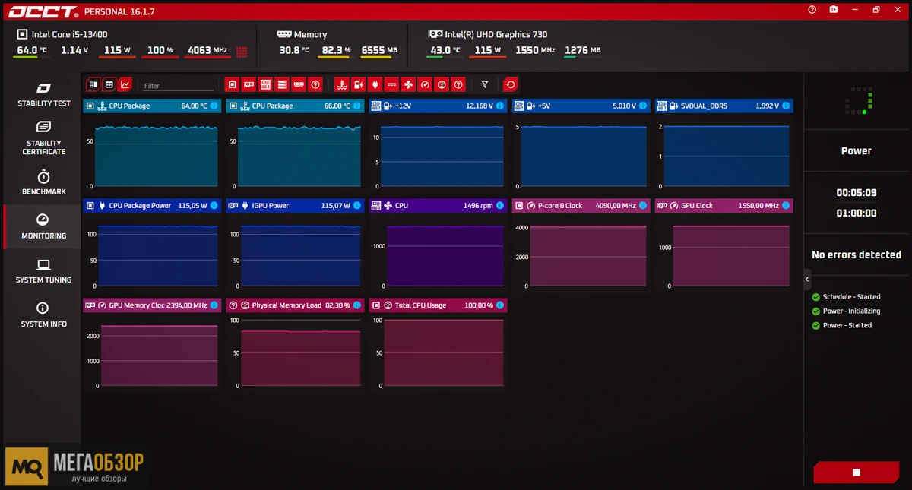Viewport: 912px width, 490px height.
Task: Click the funnel filter icon
Action: click(485, 84)
